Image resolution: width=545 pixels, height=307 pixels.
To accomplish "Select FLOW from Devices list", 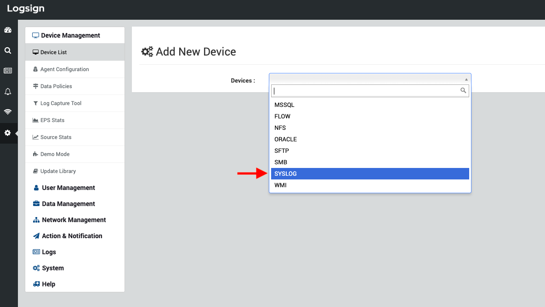I will [370, 117].
